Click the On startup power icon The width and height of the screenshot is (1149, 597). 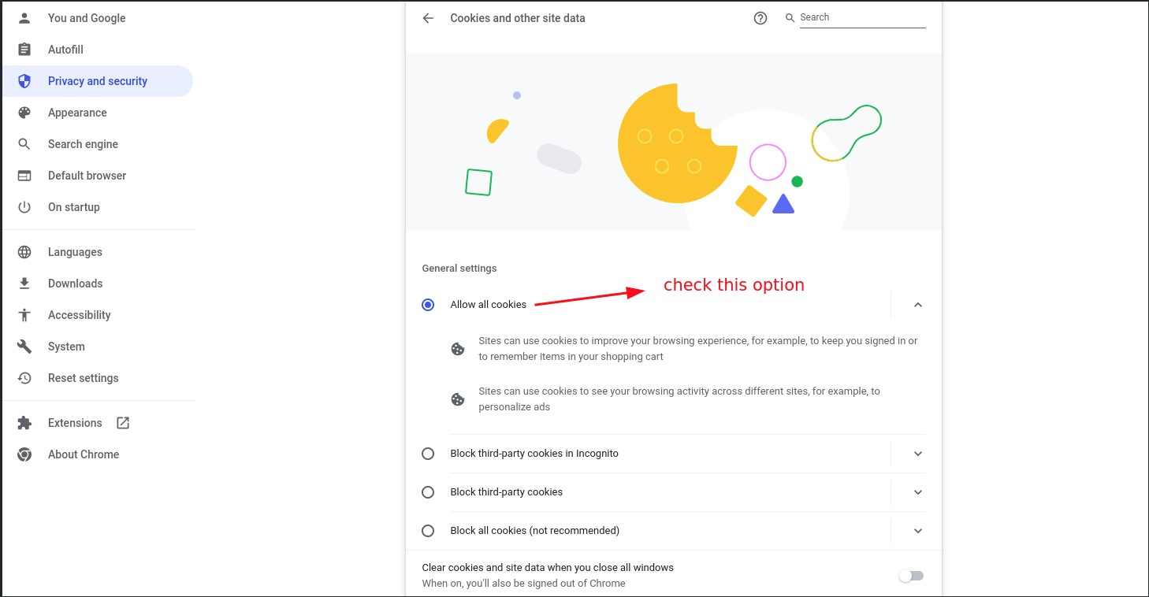pos(24,207)
